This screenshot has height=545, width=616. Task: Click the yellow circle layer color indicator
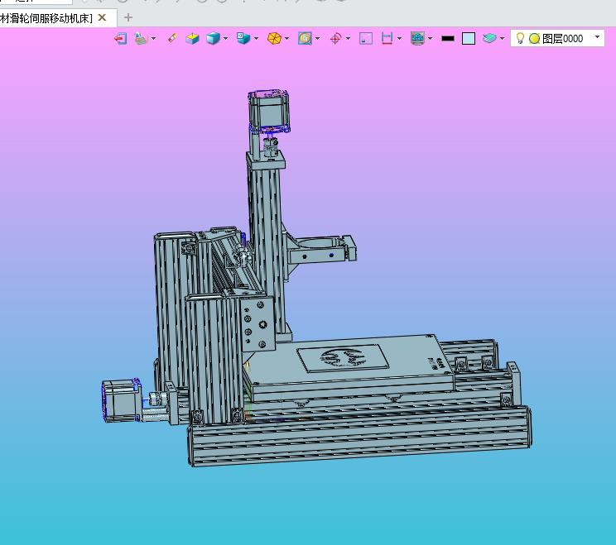coord(534,38)
